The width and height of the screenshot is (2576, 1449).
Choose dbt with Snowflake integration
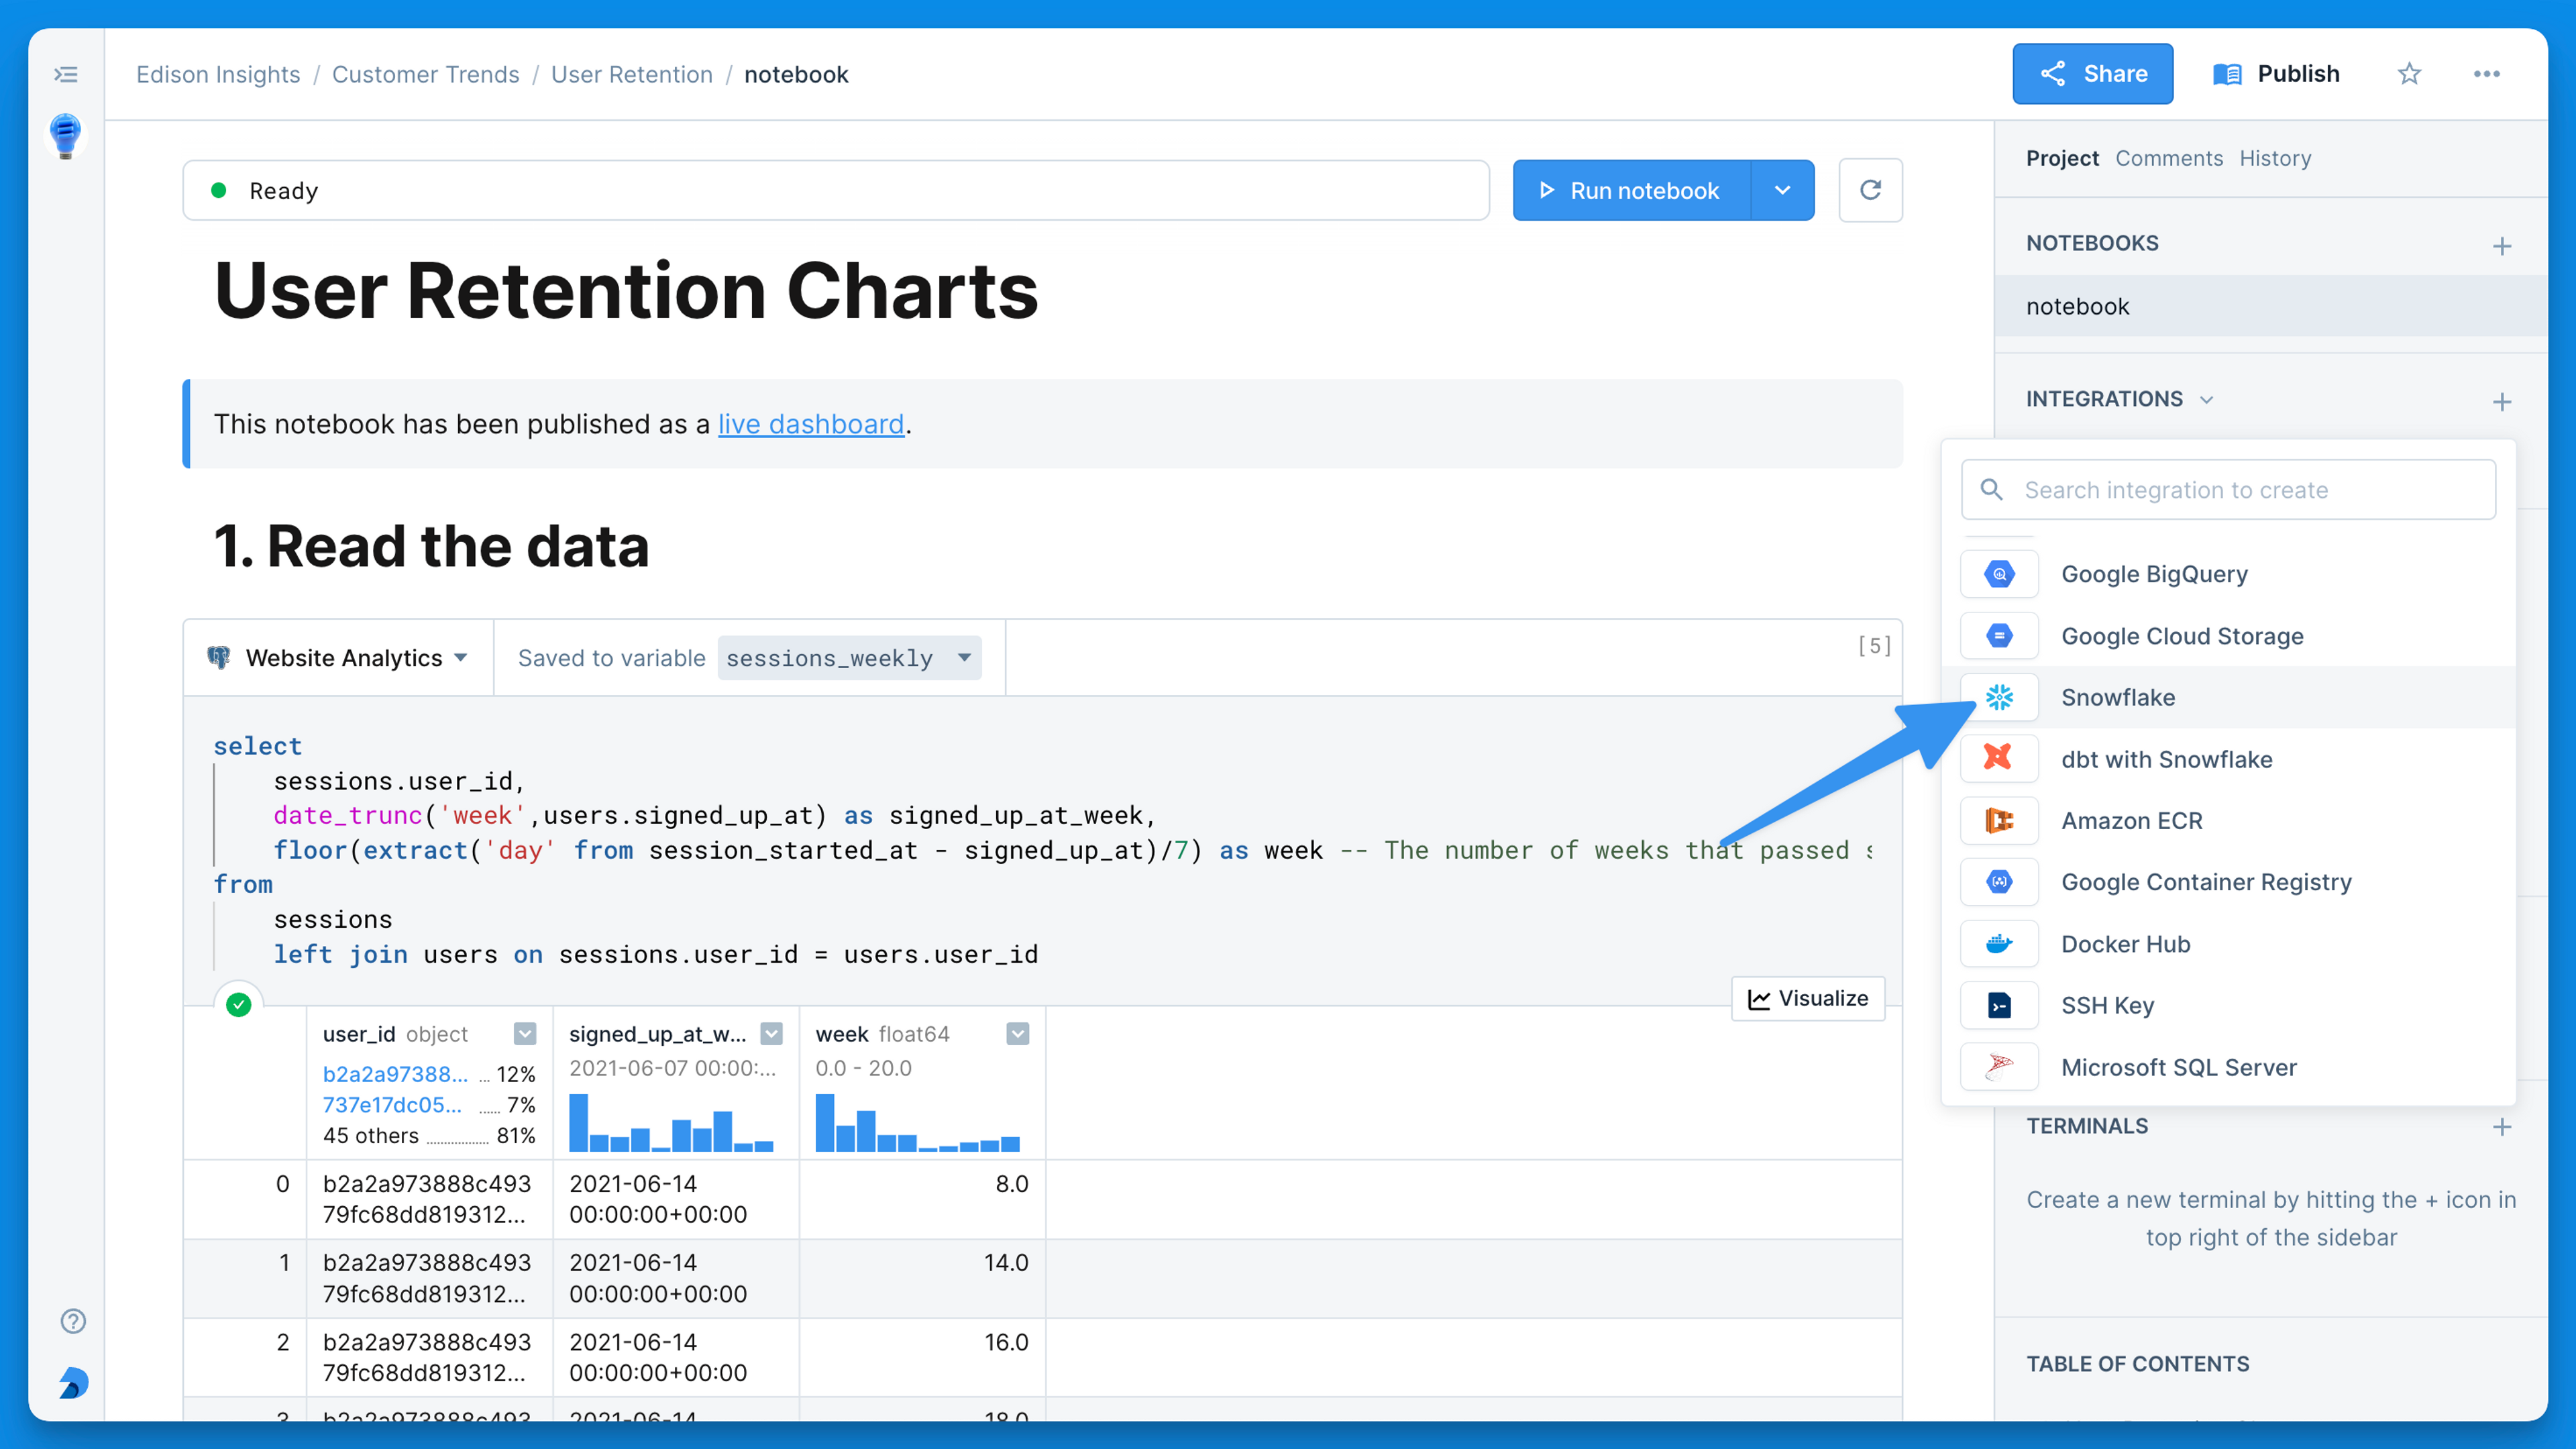(x=2228, y=759)
